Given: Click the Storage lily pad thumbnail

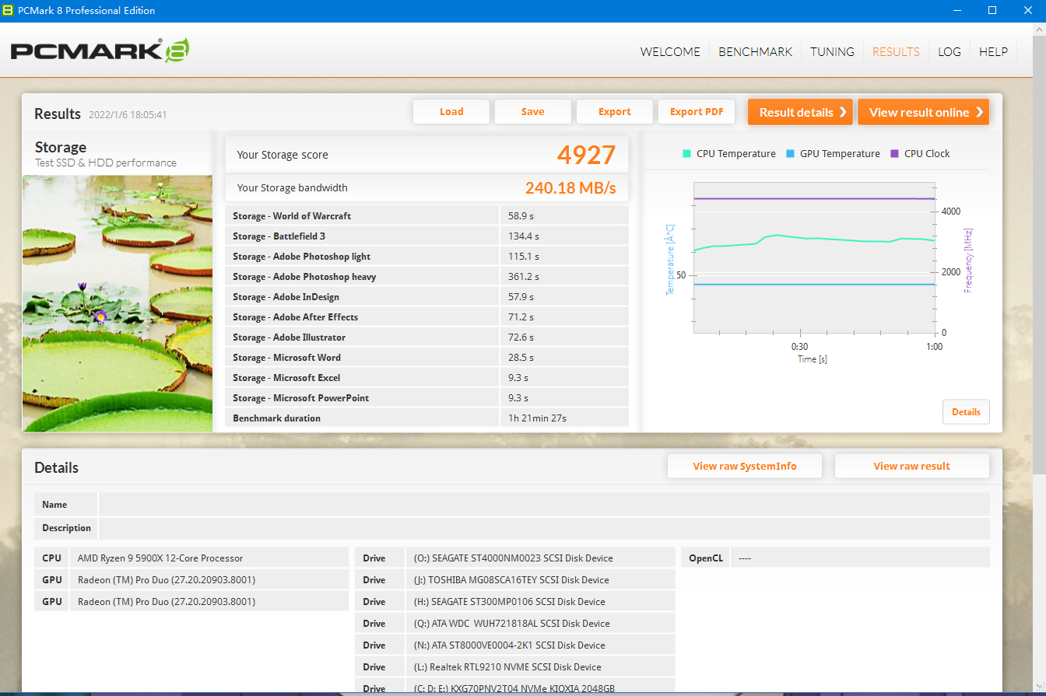Looking at the screenshot, I should point(118,303).
